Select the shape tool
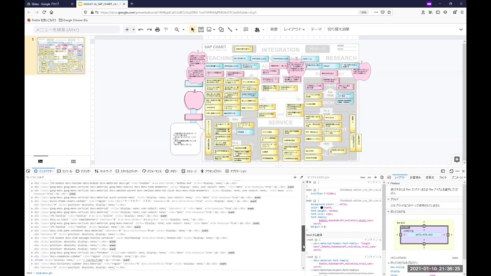The width and height of the screenshot is (491, 276). 221,30
